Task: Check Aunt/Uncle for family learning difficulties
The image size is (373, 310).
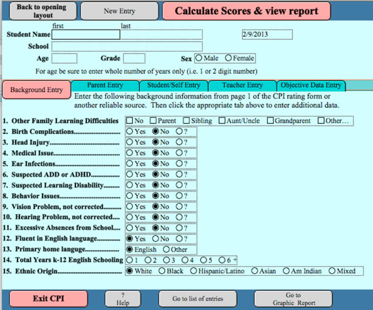Action: [222, 121]
